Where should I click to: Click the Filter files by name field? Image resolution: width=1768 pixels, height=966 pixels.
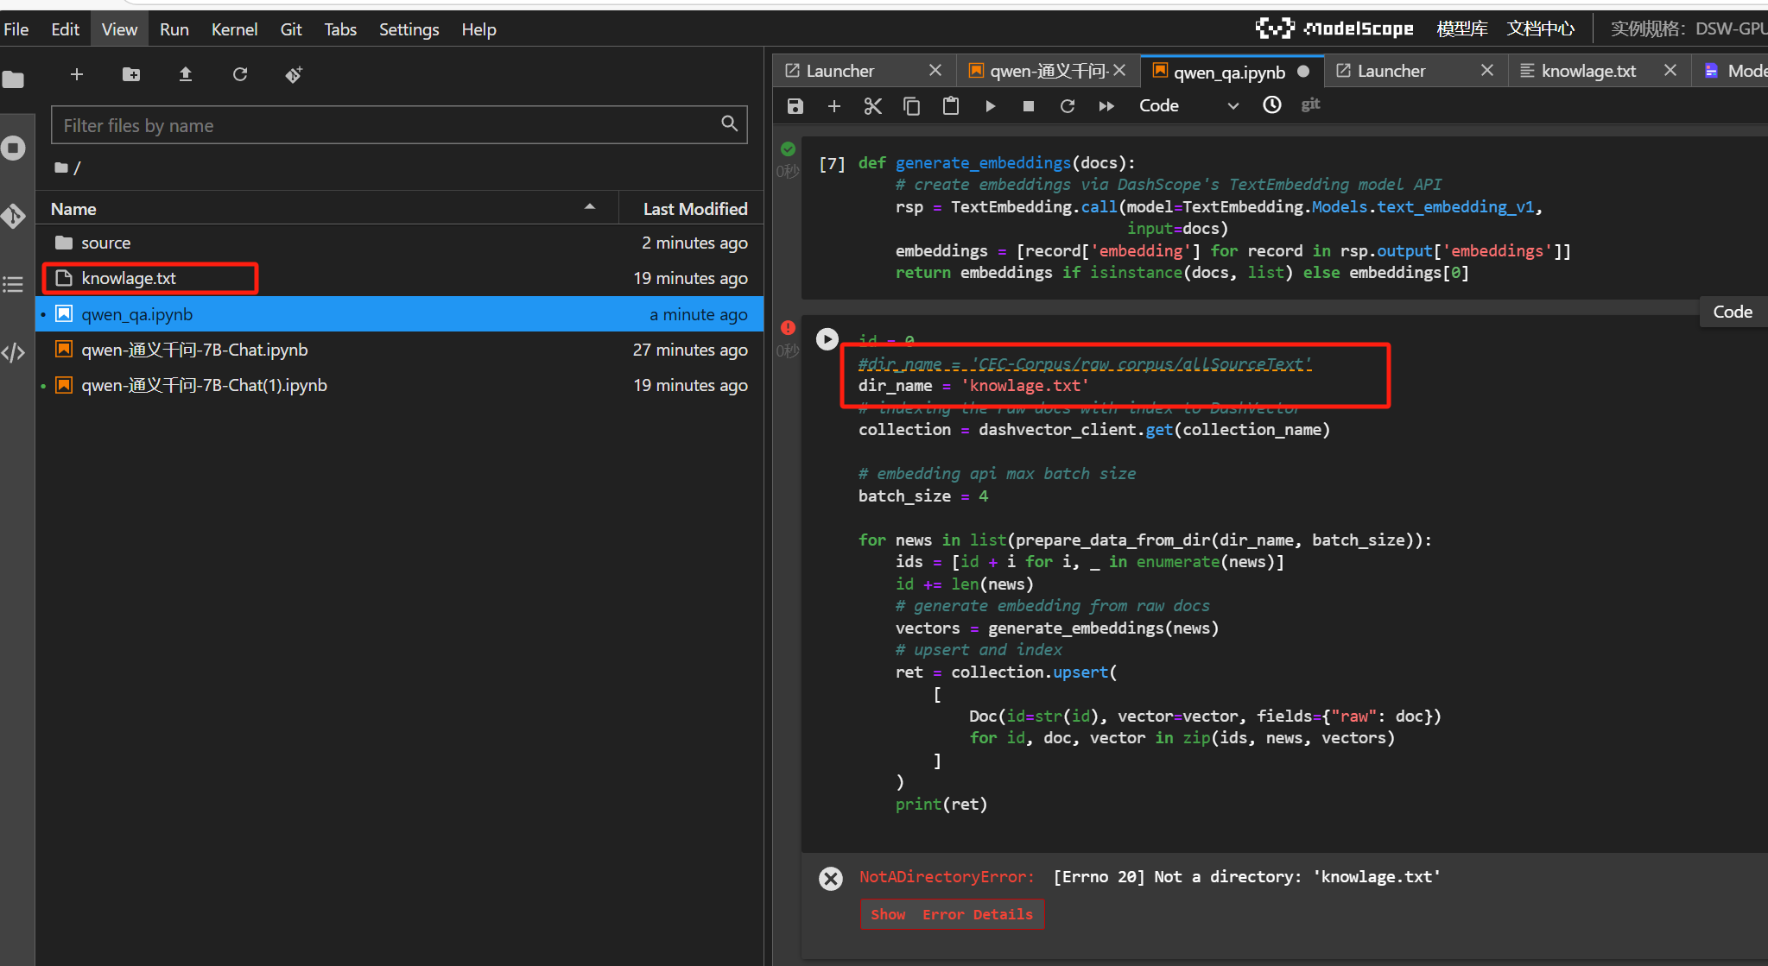point(399,125)
